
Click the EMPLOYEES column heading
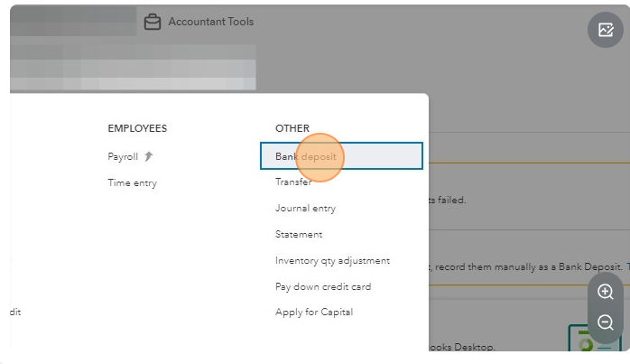137,128
